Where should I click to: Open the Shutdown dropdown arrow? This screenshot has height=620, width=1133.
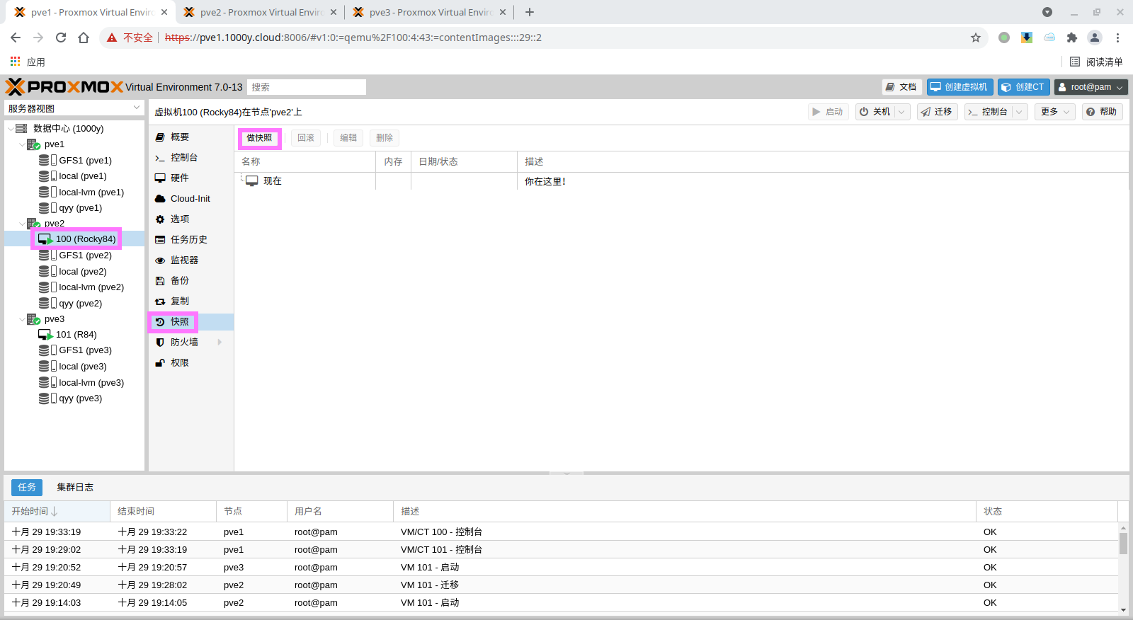point(901,112)
